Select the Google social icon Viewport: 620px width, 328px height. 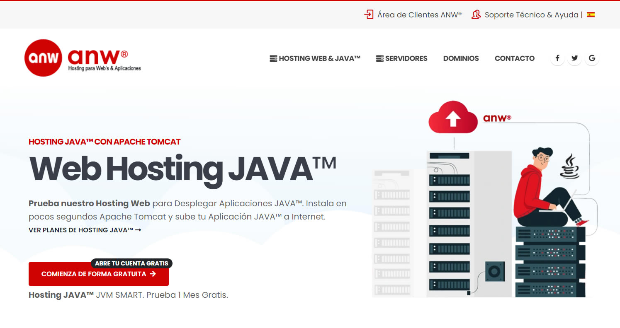point(592,58)
